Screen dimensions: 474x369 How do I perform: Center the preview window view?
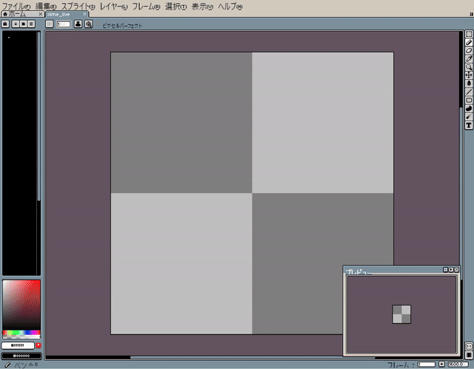coord(445,269)
